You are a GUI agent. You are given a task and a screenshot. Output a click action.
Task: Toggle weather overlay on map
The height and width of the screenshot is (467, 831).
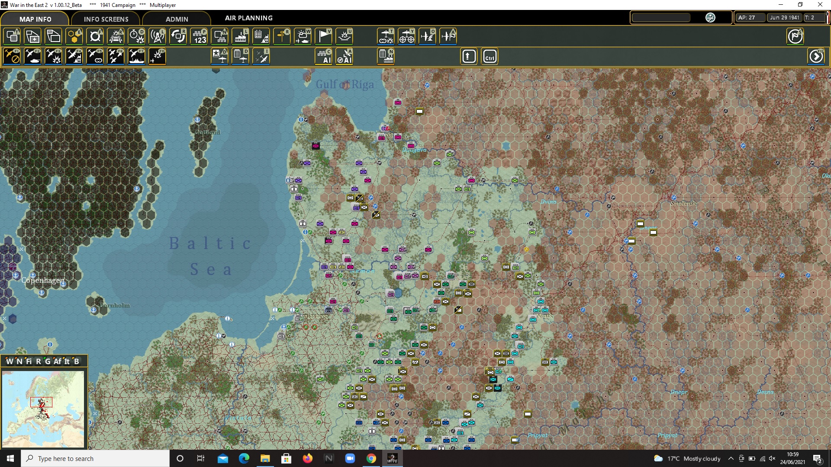[x=303, y=36]
